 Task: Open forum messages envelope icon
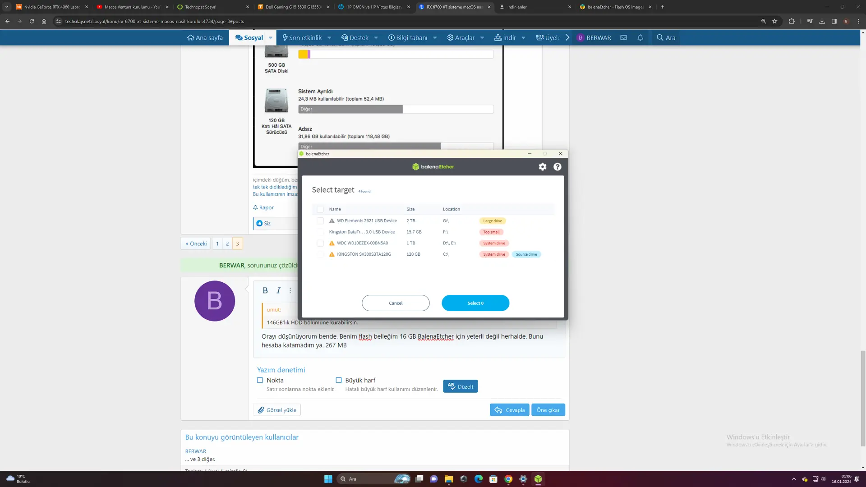pyautogui.click(x=624, y=37)
